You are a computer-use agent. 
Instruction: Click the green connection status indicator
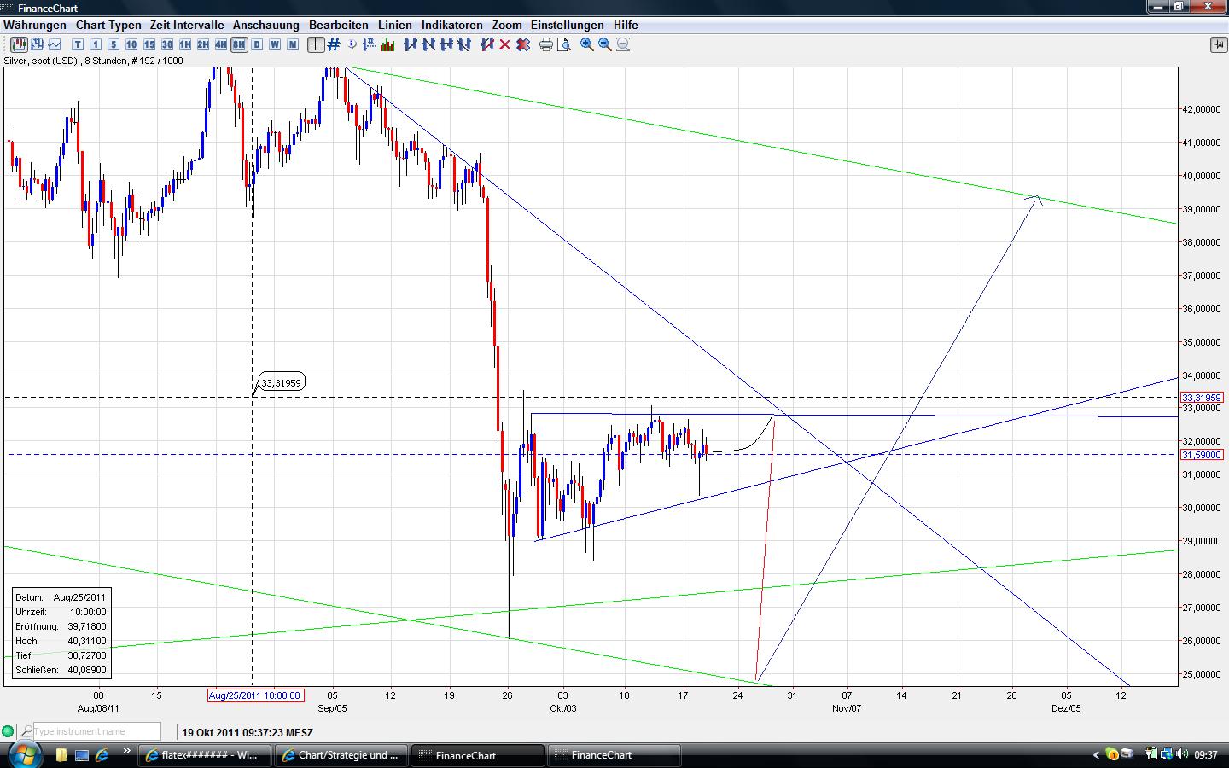pyautogui.click(x=8, y=731)
